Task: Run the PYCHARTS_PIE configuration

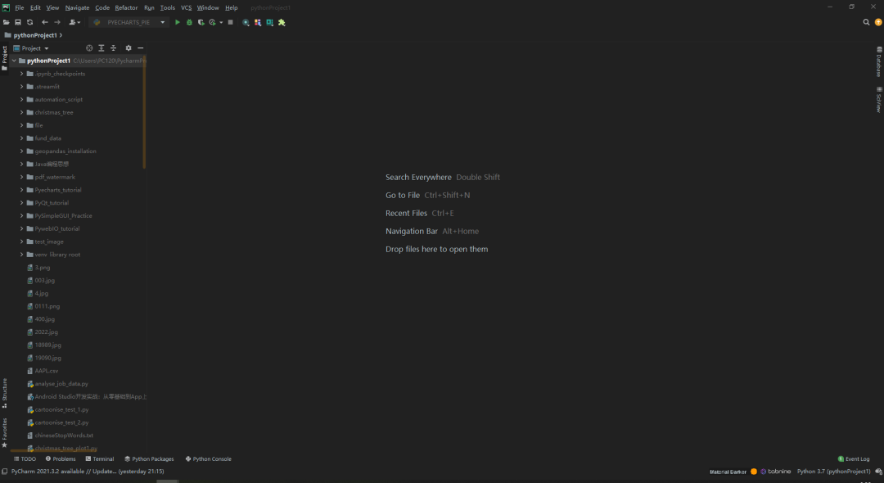Action: pyautogui.click(x=178, y=22)
